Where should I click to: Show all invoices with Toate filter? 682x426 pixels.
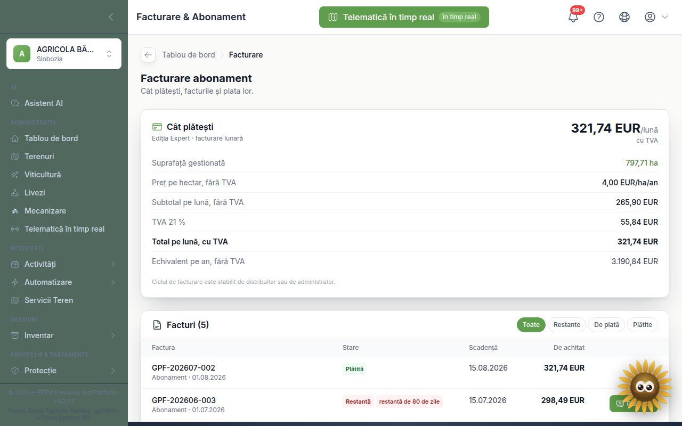[x=531, y=325]
